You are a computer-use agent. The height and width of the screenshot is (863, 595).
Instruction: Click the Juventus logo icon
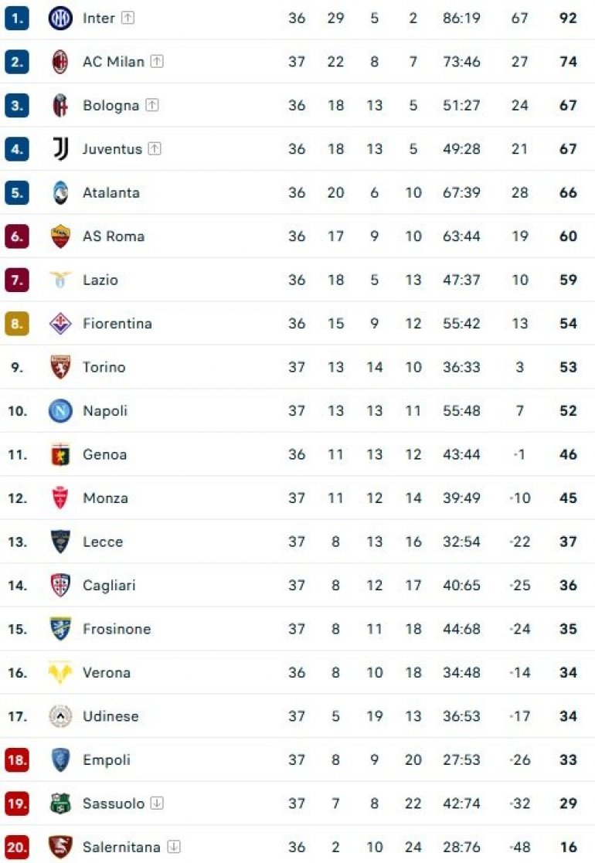60,149
